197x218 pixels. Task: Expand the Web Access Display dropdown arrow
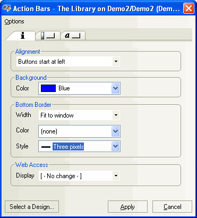(x=116, y=176)
